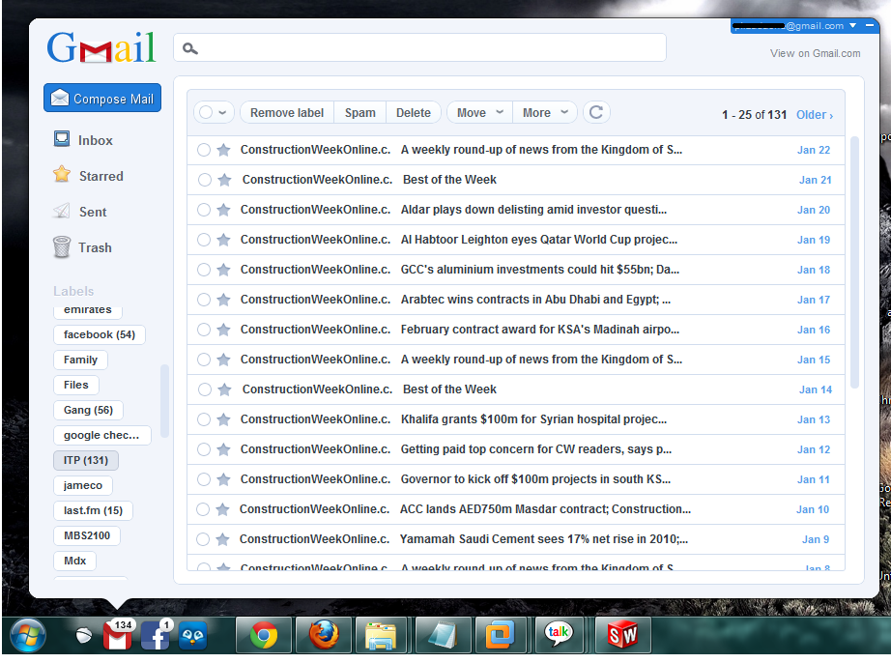This screenshot has height=663, width=891.
Task: Open View on Gmail.com link
Action: point(815,53)
